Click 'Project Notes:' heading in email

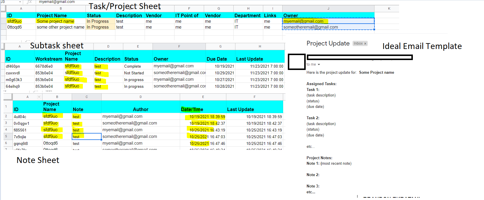(x=319, y=158)
